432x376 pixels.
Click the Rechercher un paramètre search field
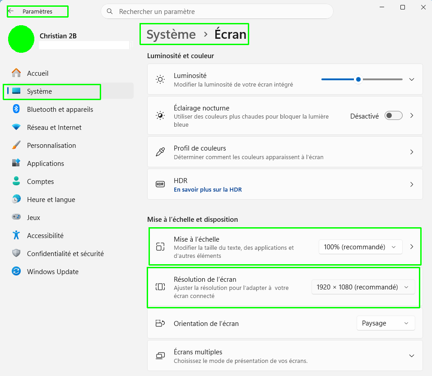tap(217, 11)
